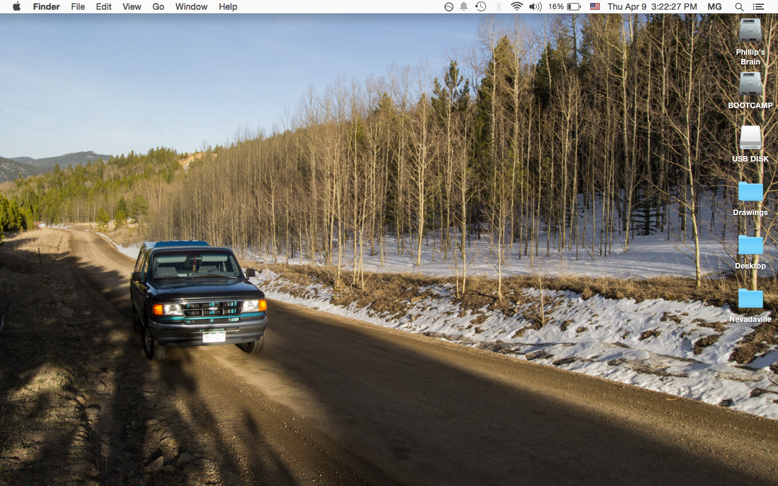Open the Wi-Fi status menu
778x486 pixels.
[x=517, y=7]
